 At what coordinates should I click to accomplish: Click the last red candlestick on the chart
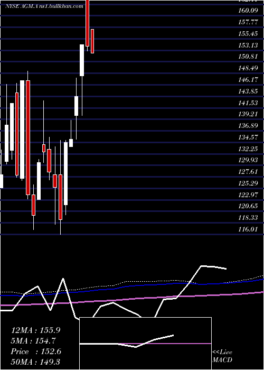pos(92,41)
